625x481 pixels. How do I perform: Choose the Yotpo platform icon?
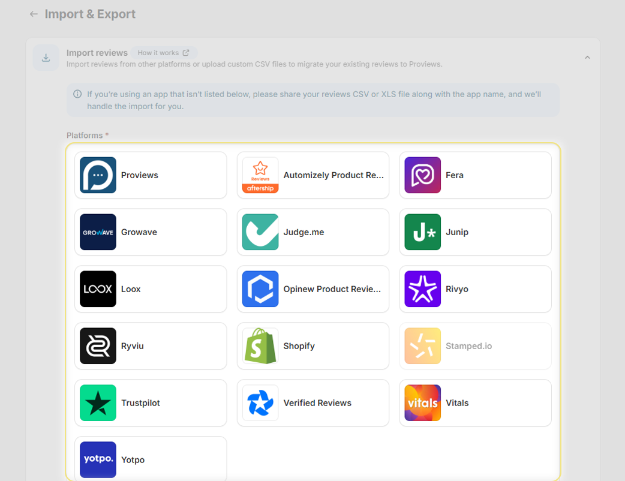[x=97, y=459]
